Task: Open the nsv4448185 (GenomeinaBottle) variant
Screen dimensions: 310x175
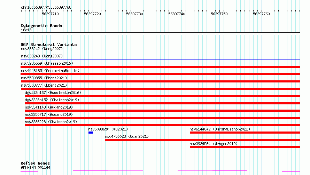Action: [50, 71]
